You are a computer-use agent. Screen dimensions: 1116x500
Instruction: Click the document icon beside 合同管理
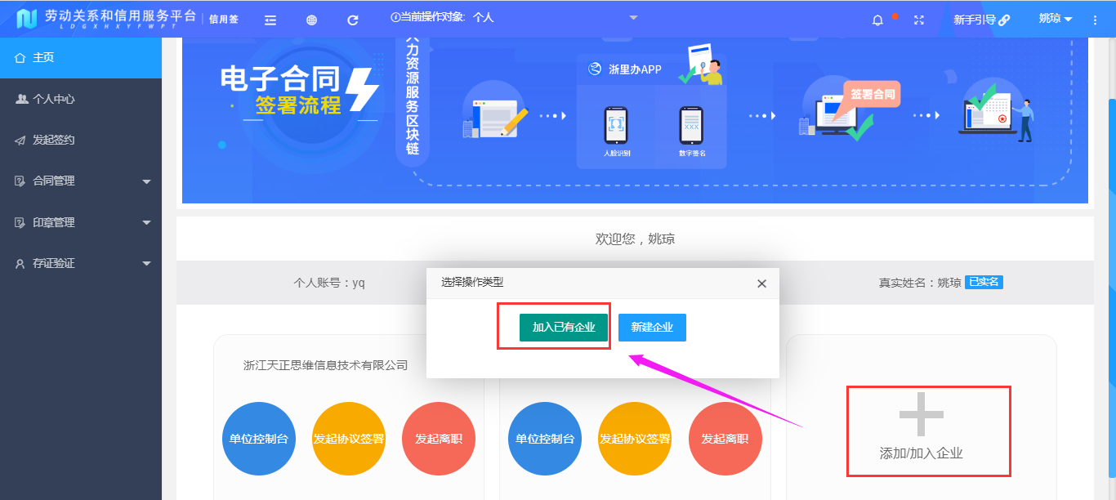(x=20, y=181)
